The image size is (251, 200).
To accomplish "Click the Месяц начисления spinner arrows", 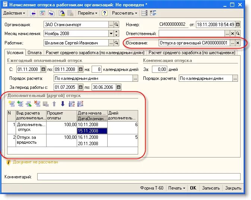I will (116, 34).
